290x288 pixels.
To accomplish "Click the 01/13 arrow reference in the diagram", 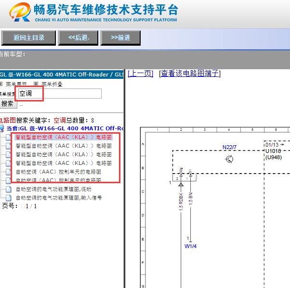I will coord(275,145).
